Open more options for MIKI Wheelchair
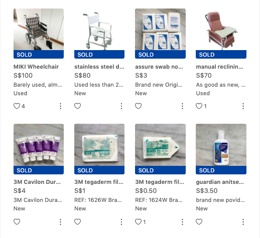Screen dimensions: 260x238 point(61,106)
